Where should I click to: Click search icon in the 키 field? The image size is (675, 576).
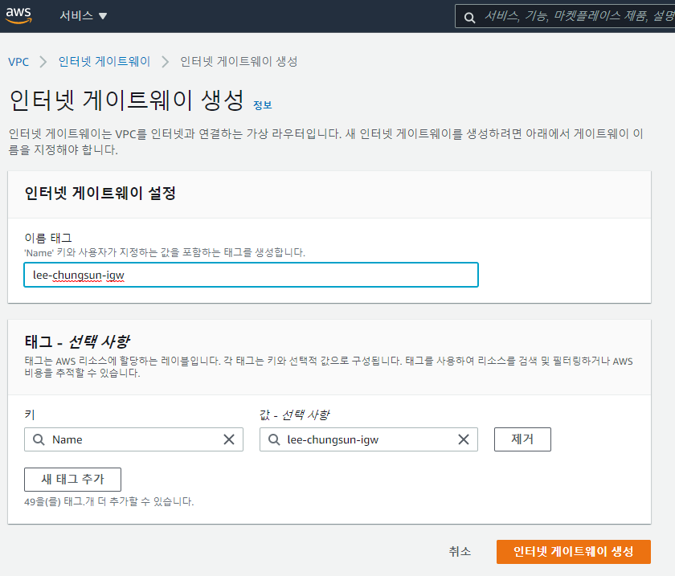(39, 439)
